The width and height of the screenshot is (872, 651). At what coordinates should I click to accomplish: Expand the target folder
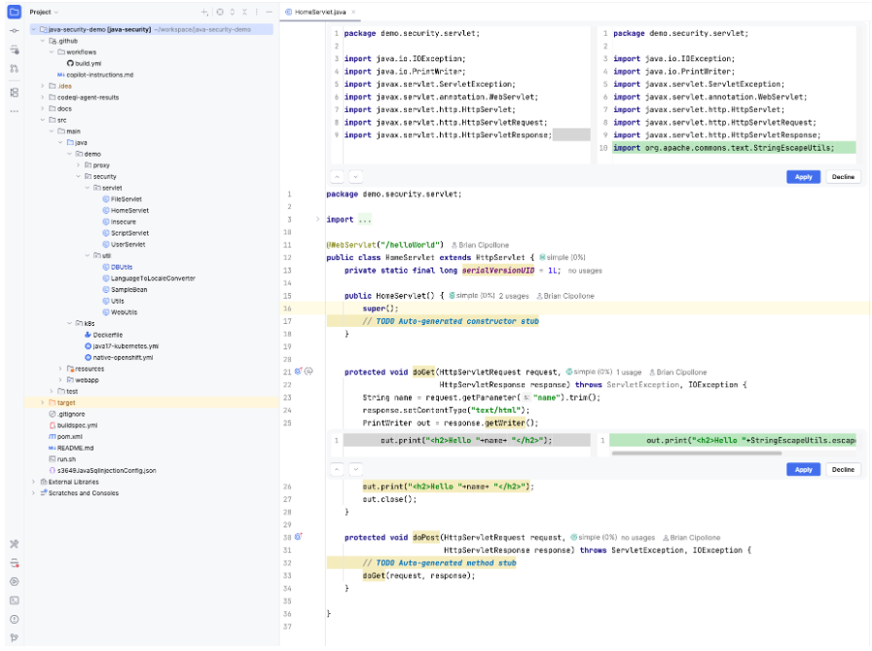[43, 403]
